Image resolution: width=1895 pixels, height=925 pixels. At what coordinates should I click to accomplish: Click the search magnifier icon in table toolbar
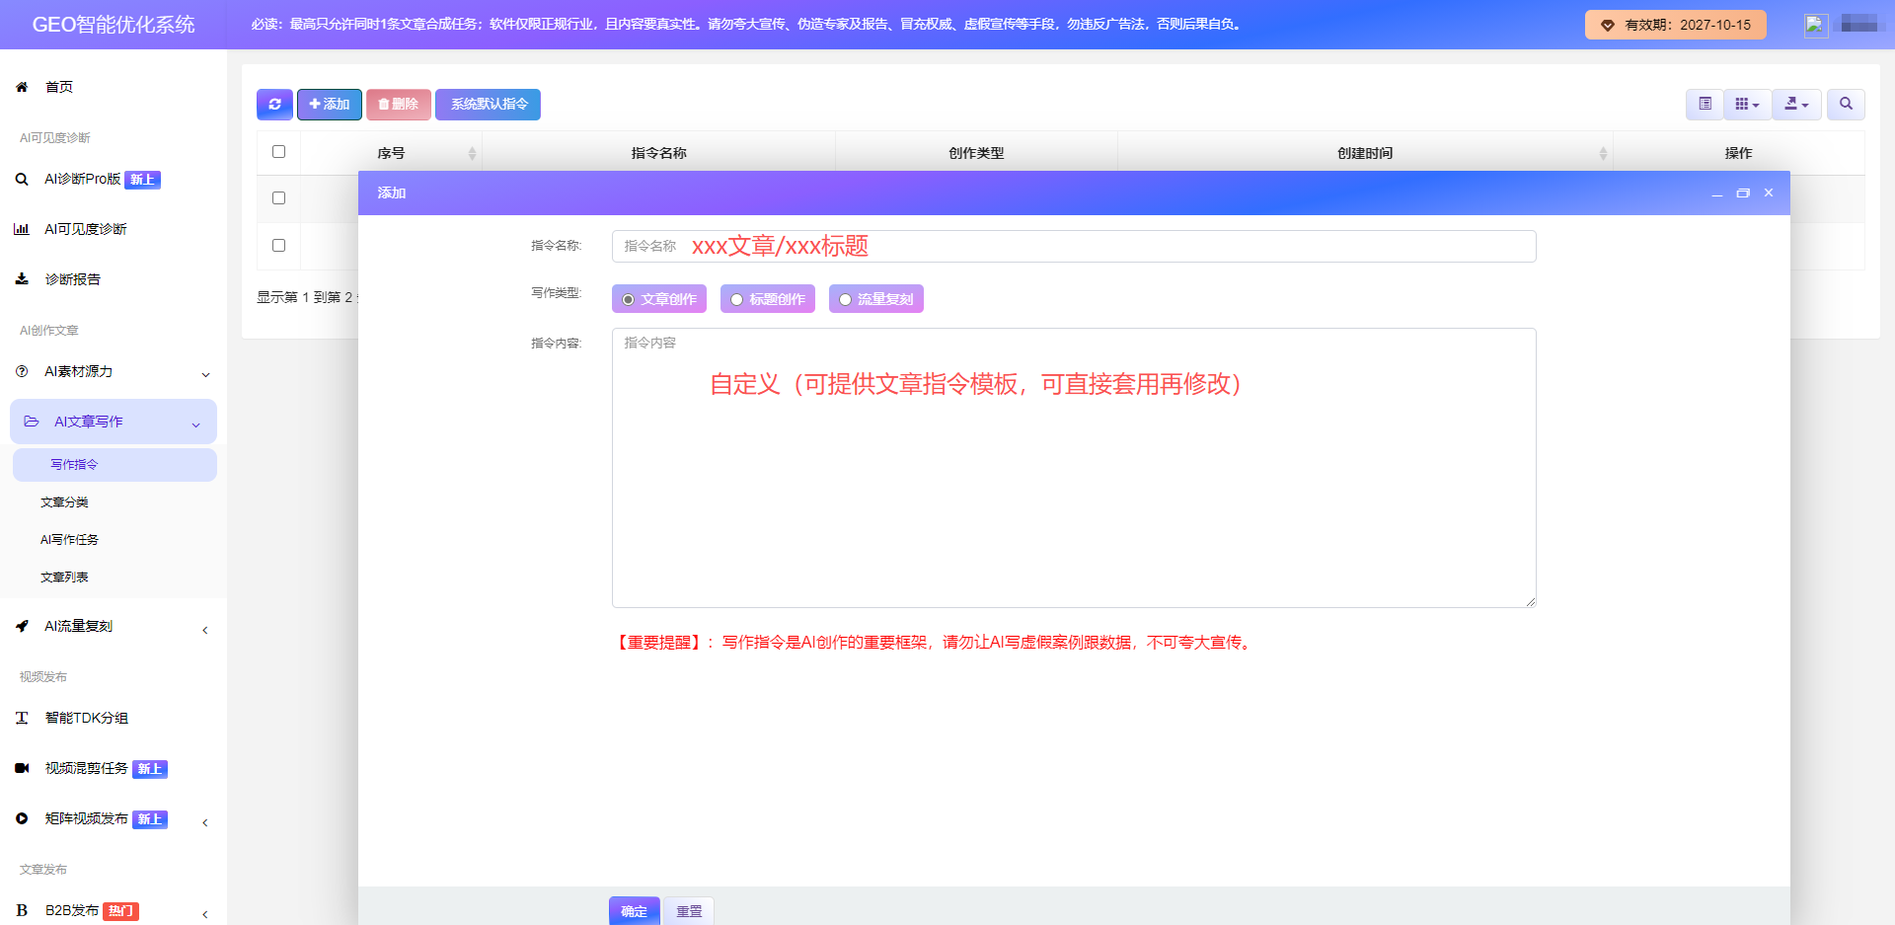point(1846,104)
